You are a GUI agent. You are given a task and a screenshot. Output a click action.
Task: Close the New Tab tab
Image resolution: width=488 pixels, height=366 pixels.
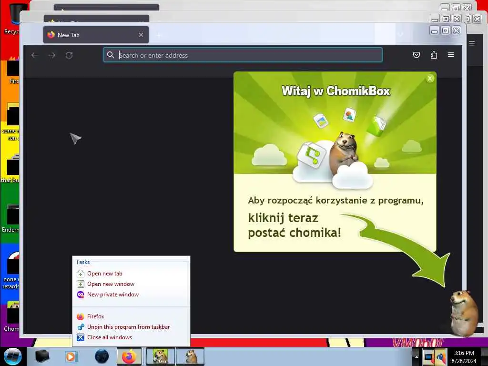pyautogui.click(x=141, y=35)
